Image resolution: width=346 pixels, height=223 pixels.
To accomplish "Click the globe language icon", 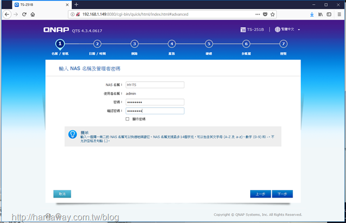I will pyautogui.click(x=277, y=29).
